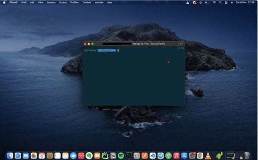
Task: Open the yellow Notes app in the dock
Action: [65, 155]
